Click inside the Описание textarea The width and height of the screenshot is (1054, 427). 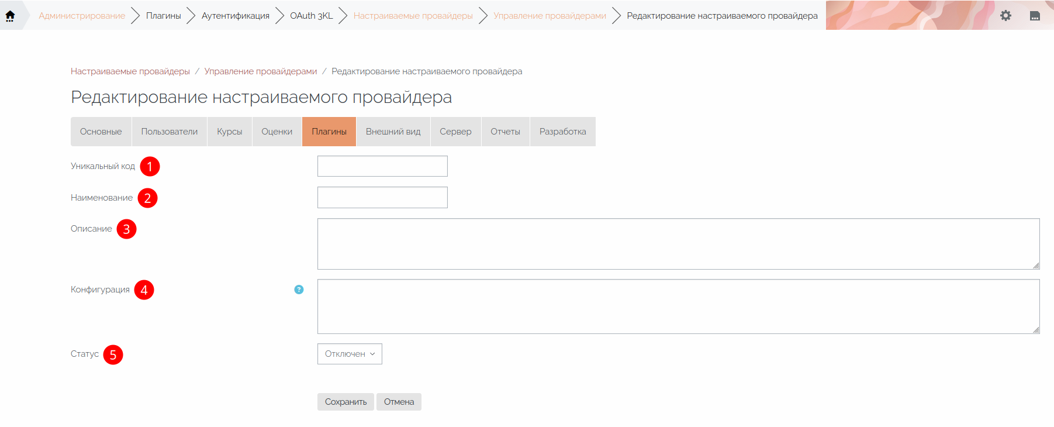coord(678,244)
